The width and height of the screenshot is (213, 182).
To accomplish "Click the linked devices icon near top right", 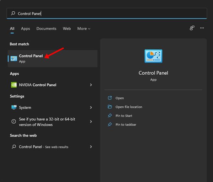I will click(192, 28).
